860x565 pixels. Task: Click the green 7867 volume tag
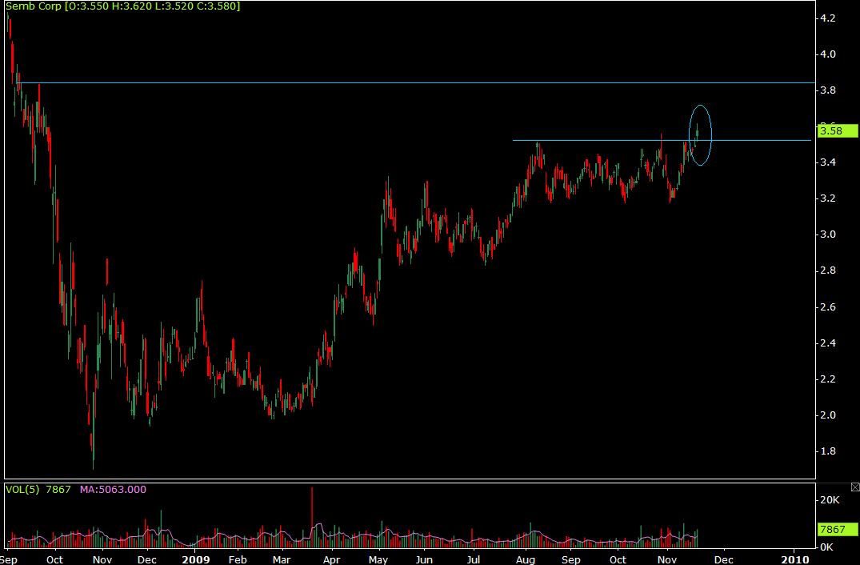point(838,529)
